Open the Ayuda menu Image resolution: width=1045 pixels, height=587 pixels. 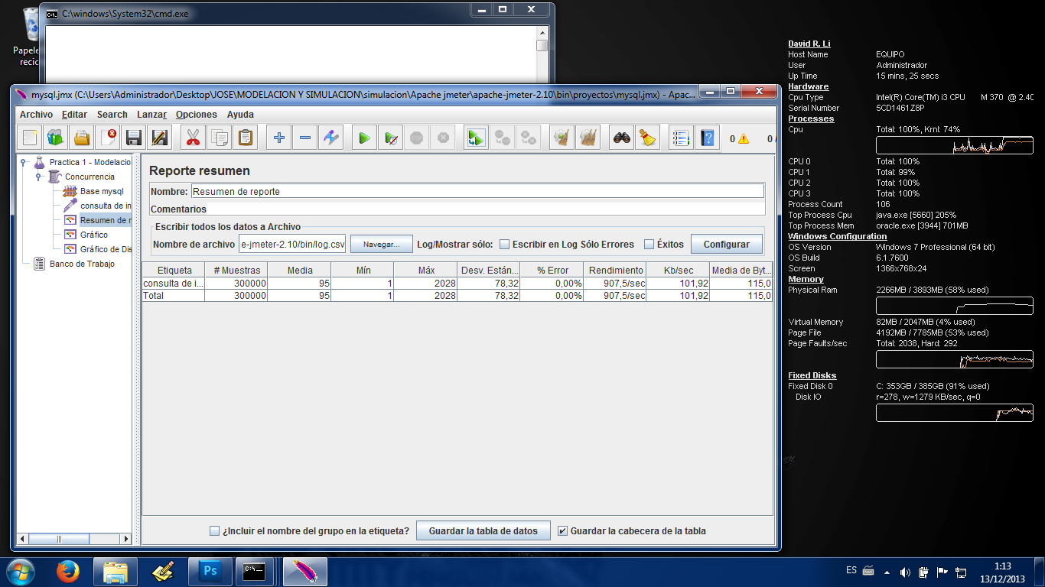[x=240, y=115]
